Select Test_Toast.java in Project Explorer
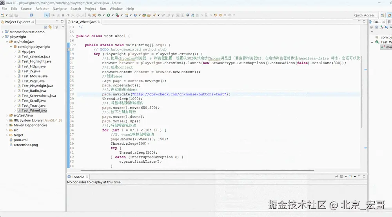The height and width of the screenshot is (217, 392). point(33,106)
